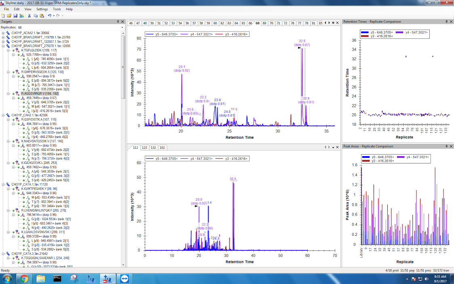Pin the Targets panel with the auto-hide icon
This screenshot has width=454, height=284.
118,21
